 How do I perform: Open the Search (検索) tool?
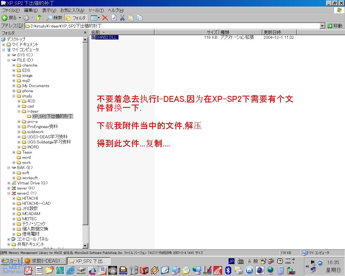(x=54, y=18)
